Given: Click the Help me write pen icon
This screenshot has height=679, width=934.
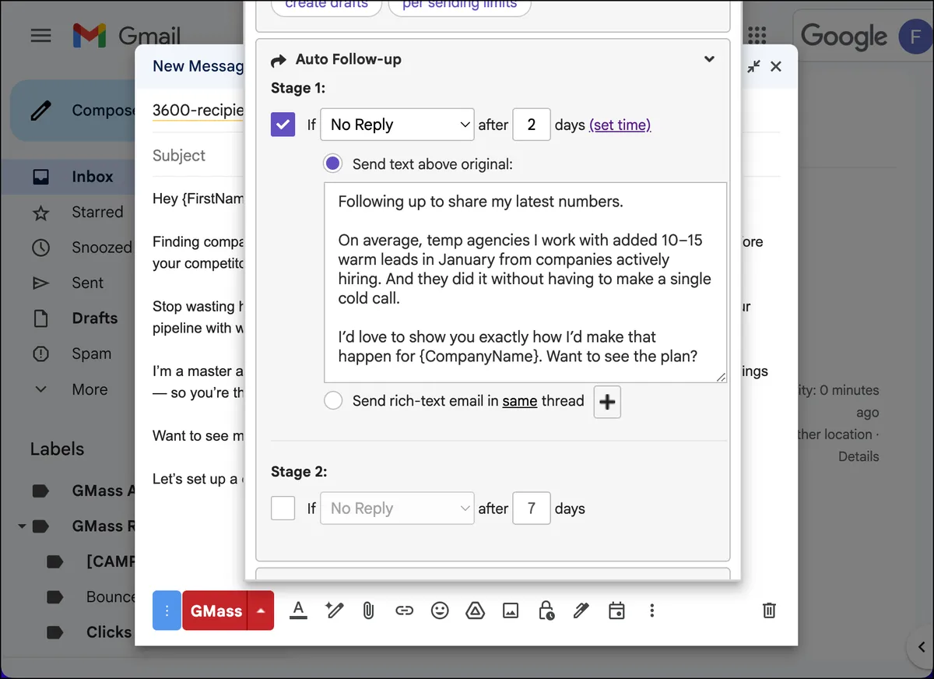Looking at the screenshot, I should (335, 610).
